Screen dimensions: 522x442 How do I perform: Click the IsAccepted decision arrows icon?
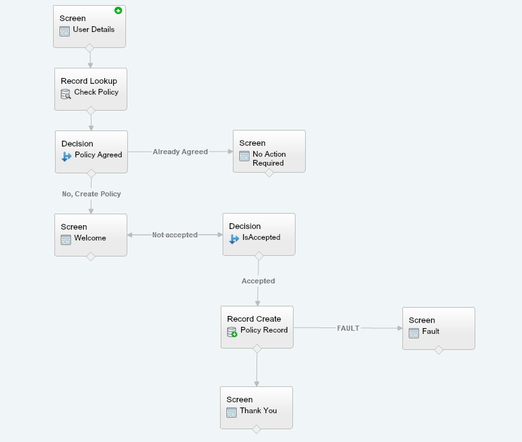click(x=234, y=239)
